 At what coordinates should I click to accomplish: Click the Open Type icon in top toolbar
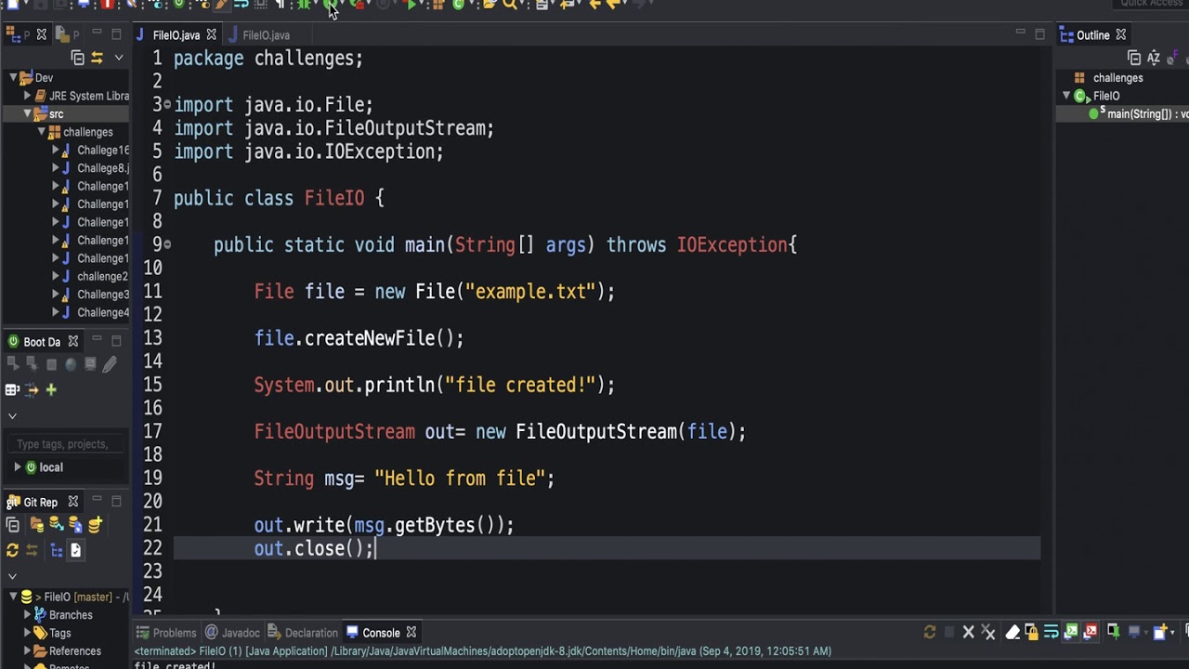[x=490, y=5]
